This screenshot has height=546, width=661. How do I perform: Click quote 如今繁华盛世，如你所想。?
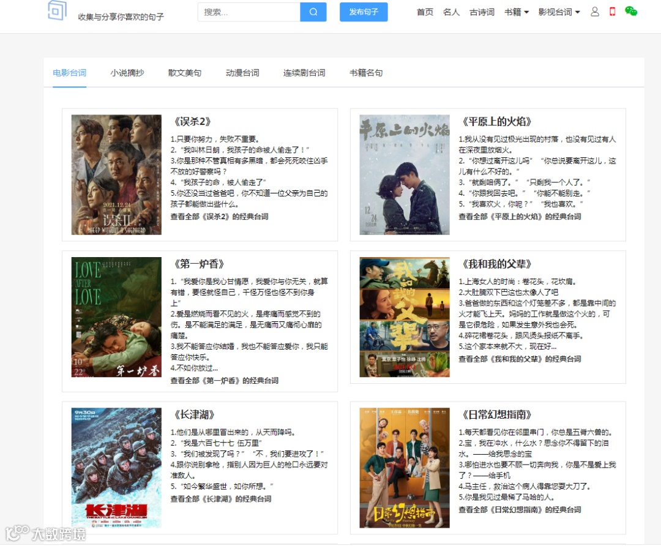coord(222,487)
